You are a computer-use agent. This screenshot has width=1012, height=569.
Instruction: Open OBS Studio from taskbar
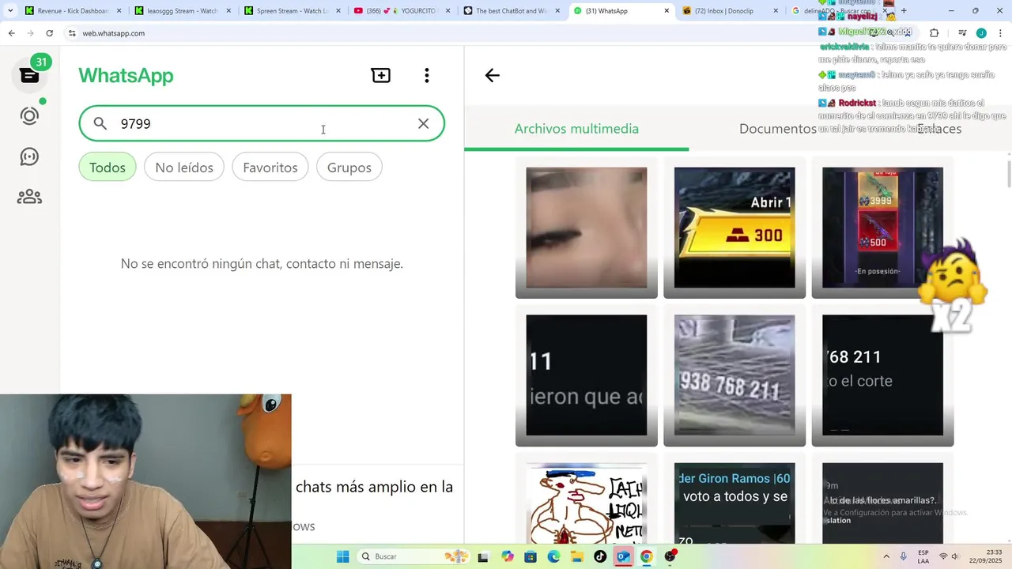pos(670,556)
